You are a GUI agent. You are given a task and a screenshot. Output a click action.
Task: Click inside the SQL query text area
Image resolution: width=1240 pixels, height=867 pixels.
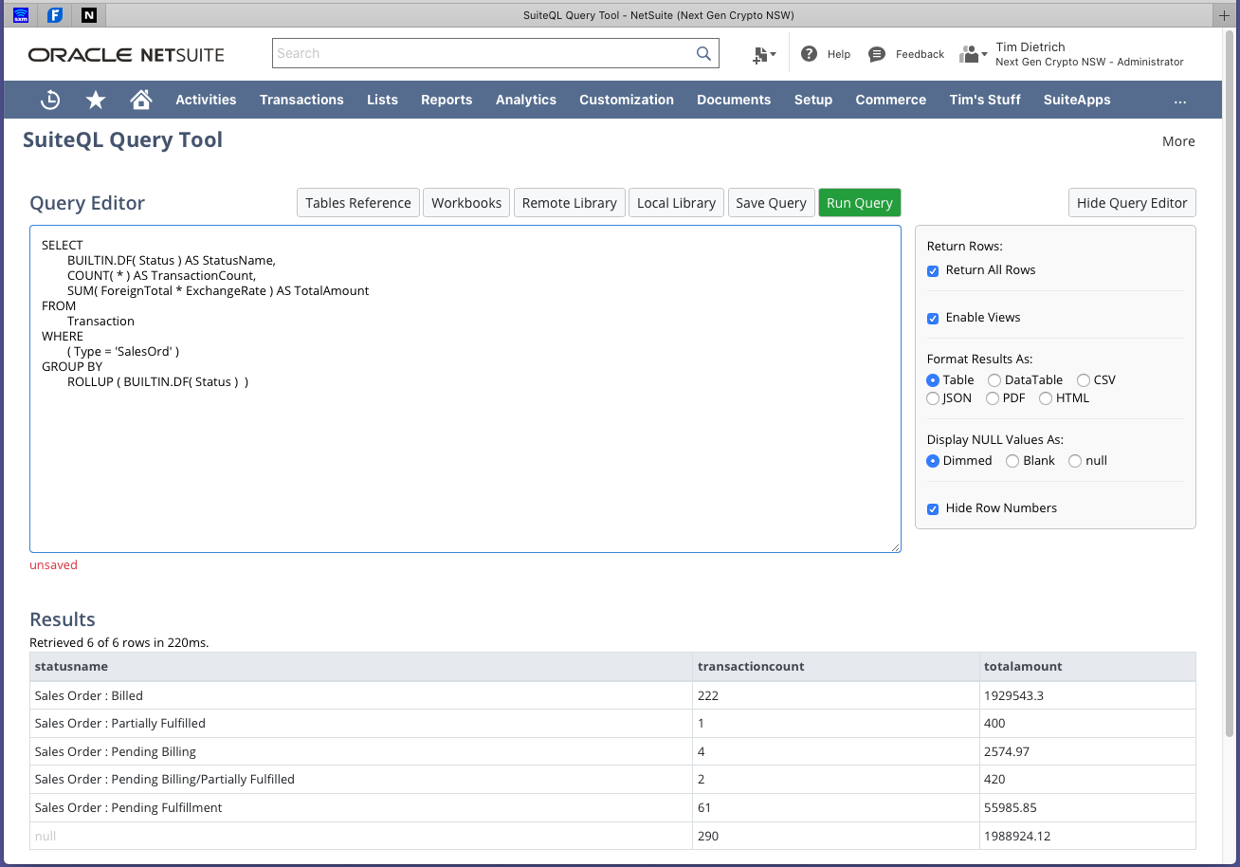pyautogui.click(x=465, y=389)
